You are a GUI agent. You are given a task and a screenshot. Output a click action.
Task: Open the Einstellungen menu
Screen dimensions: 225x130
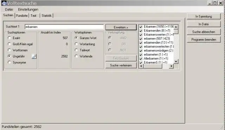(28, 10)
